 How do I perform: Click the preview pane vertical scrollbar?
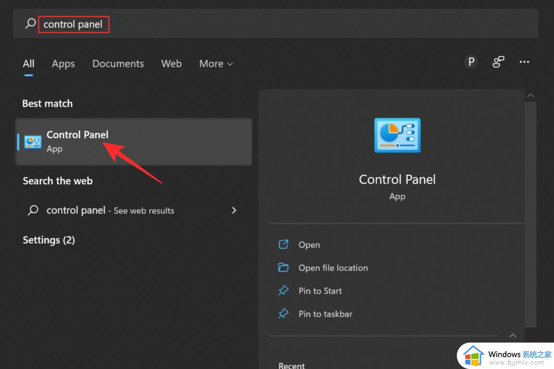[x=530, y=215]
